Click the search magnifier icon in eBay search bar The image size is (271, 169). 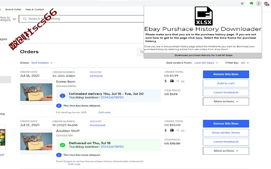click(25, 19)
